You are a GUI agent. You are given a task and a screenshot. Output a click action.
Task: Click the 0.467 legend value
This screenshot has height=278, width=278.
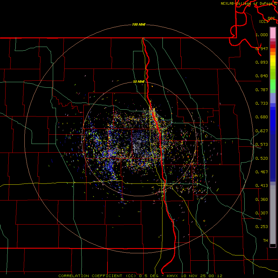click(262, 172)
